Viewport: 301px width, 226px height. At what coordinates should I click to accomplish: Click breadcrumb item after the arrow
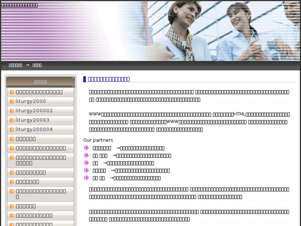coord(37,66)
